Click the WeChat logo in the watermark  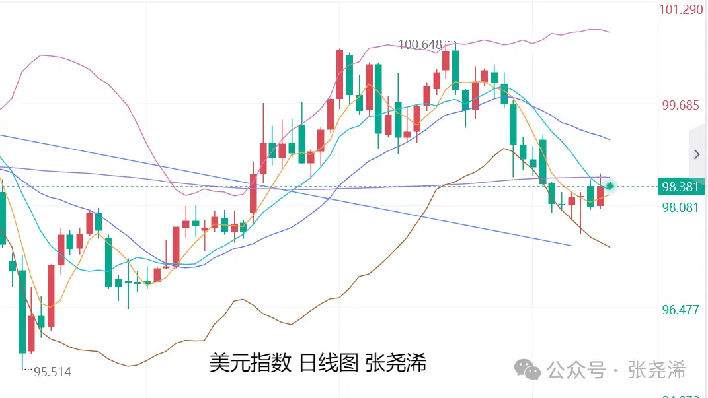tap(530, 370)
